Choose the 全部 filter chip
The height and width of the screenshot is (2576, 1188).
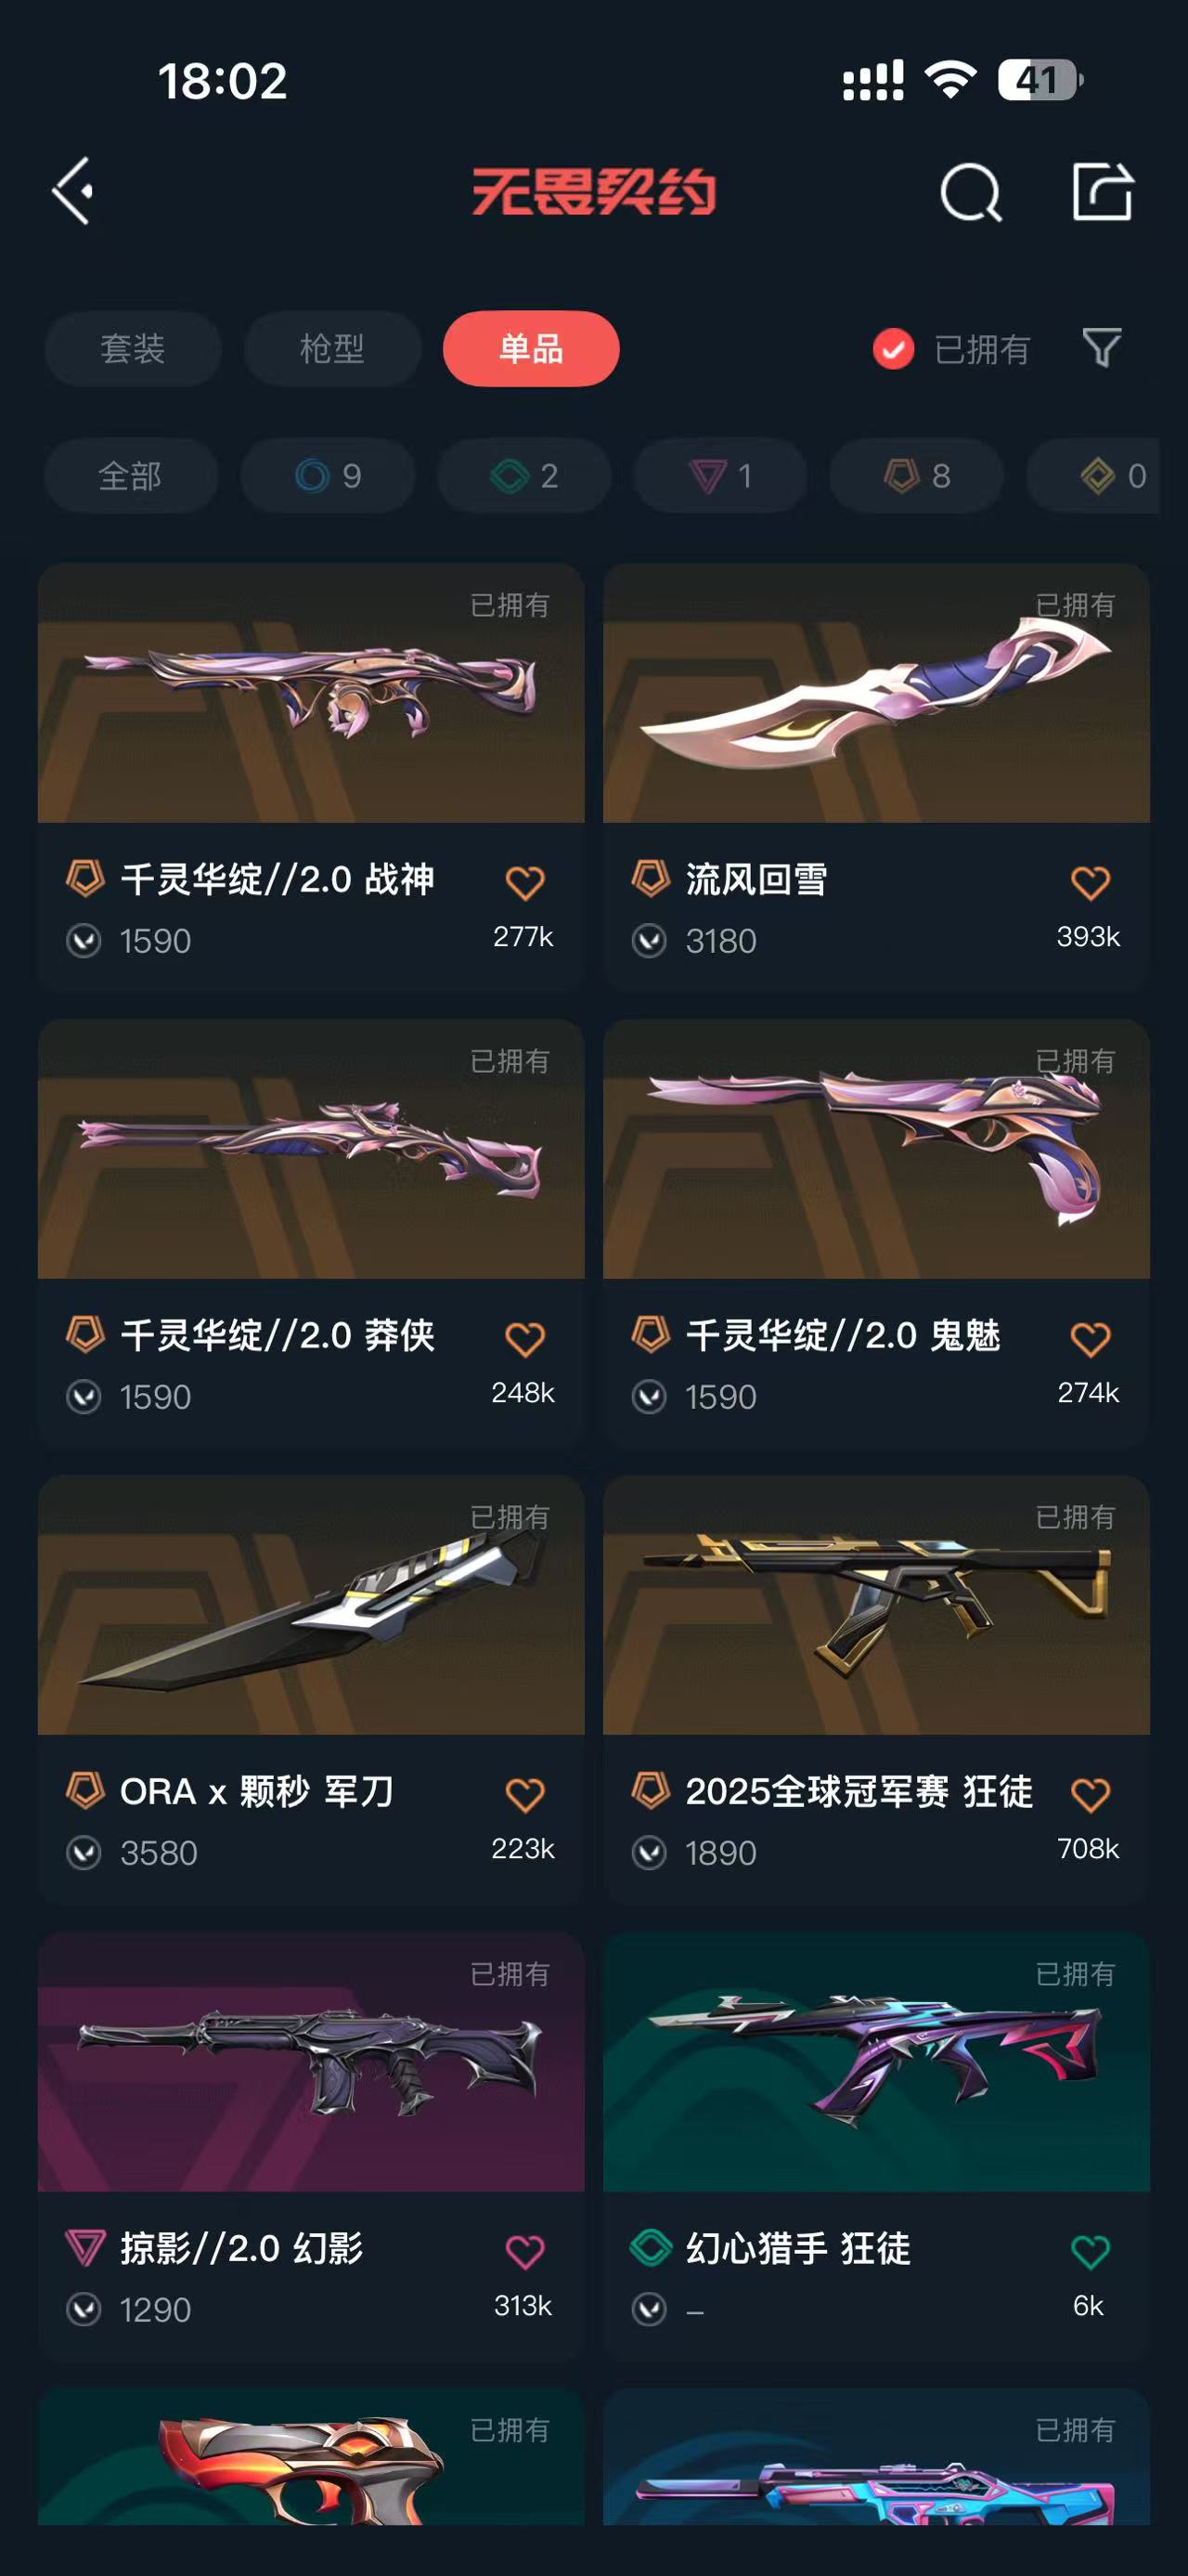(131, 476)
